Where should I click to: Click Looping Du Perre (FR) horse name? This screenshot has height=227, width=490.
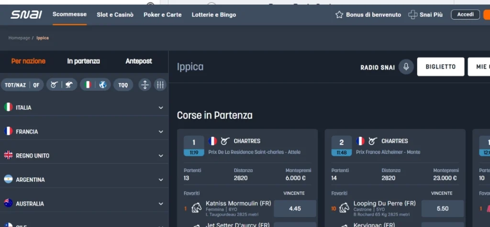click(x=385, y=203)
